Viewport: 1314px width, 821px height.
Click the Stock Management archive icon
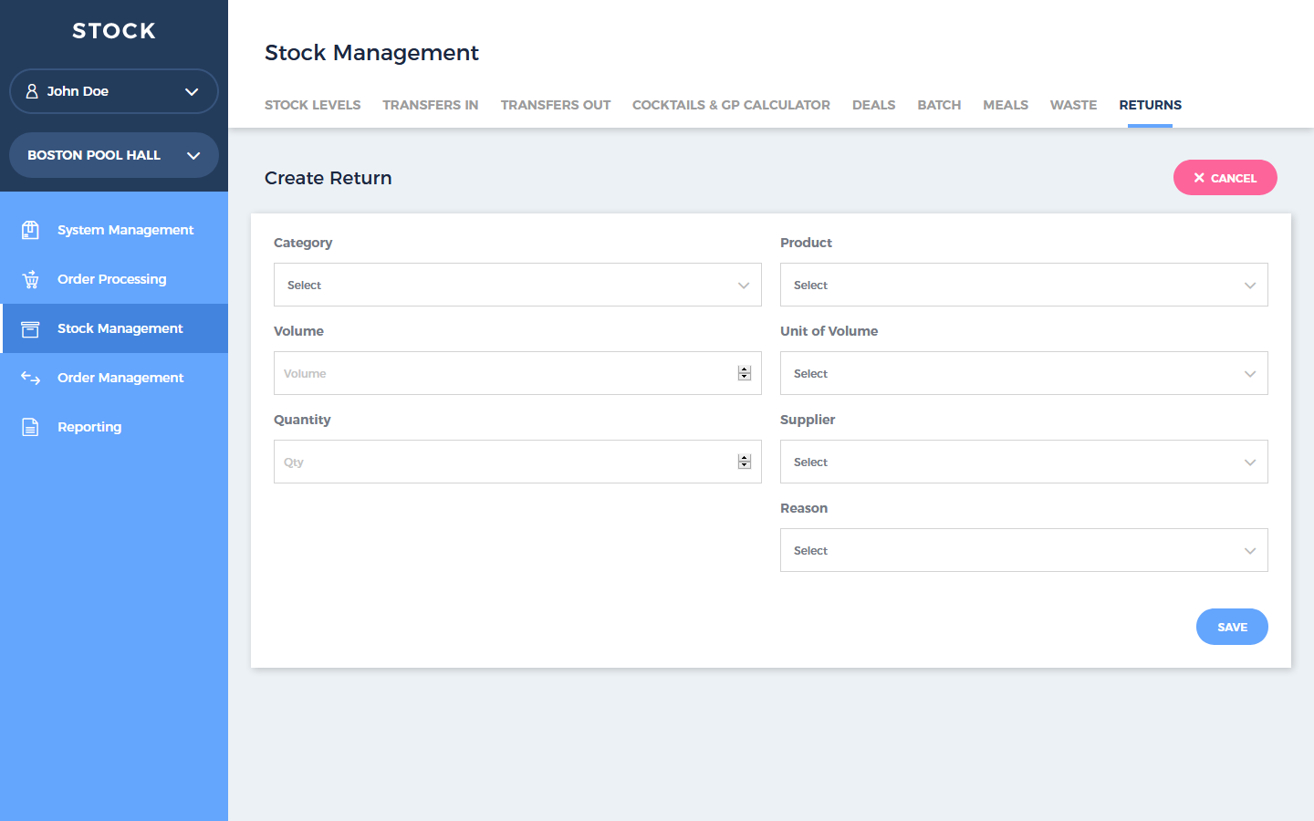click(x=30, y=328)
